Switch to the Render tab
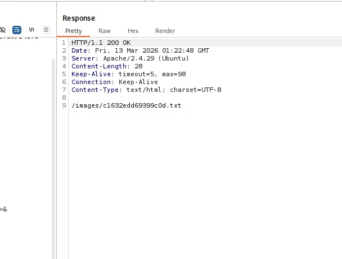The height and width of the screenshot is (259, 342). point(165,31)
